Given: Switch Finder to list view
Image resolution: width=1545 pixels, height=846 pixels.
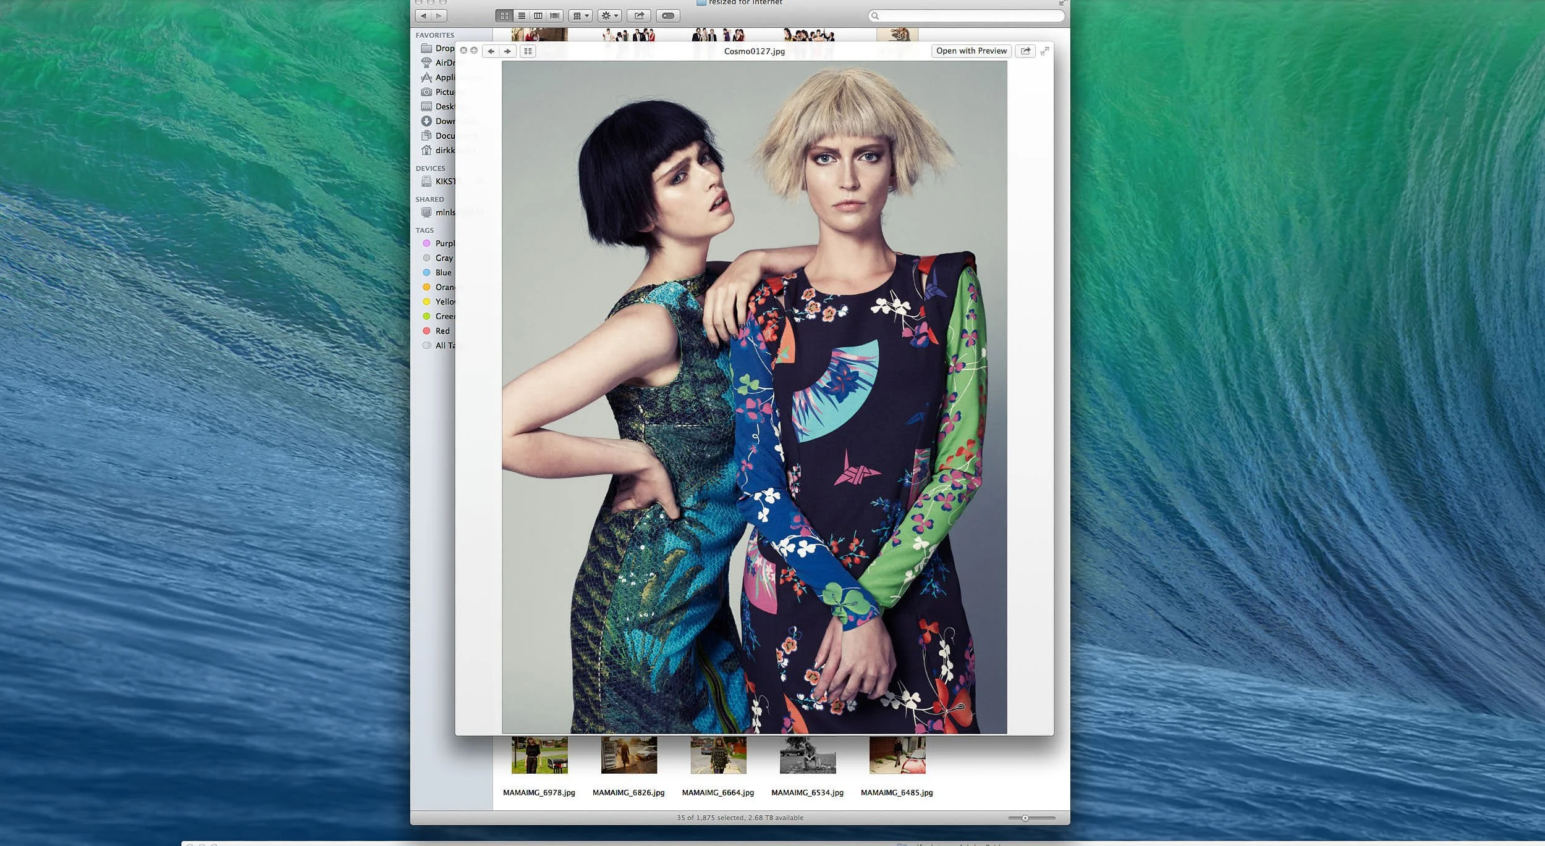Looking at the screenshot, I should pyautogui.click(x=522, y=16).
